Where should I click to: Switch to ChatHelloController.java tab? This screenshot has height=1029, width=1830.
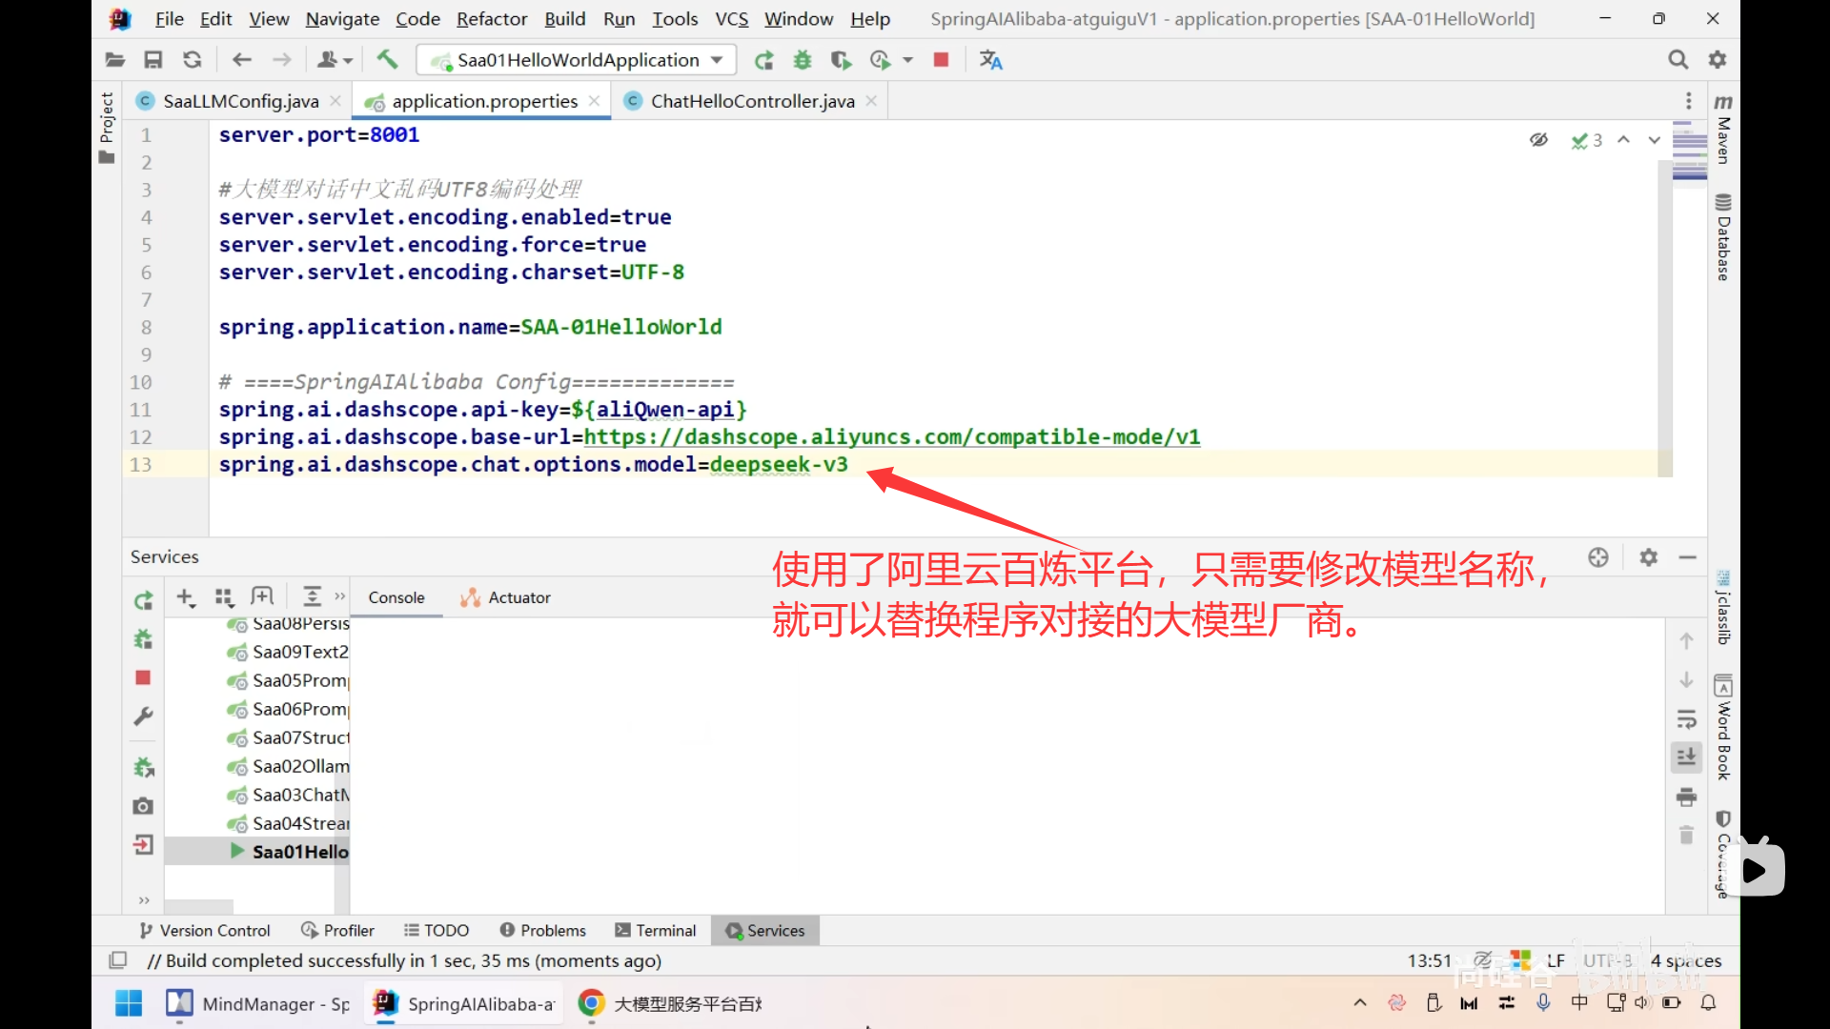[752, 101]
